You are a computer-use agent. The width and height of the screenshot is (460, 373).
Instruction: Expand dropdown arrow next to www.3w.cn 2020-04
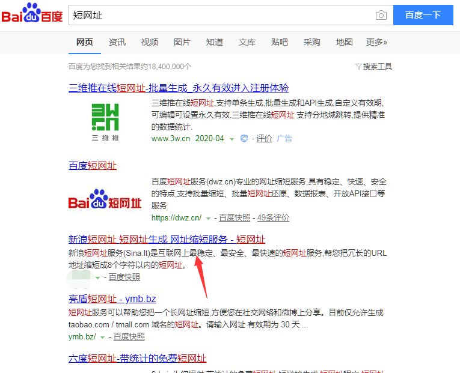click(232, 139)
